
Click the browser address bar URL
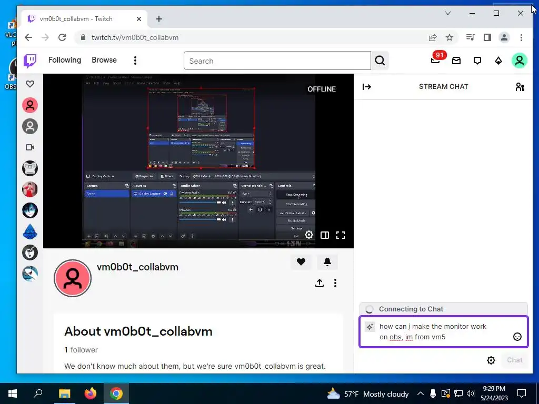click(x=135, y=37)
